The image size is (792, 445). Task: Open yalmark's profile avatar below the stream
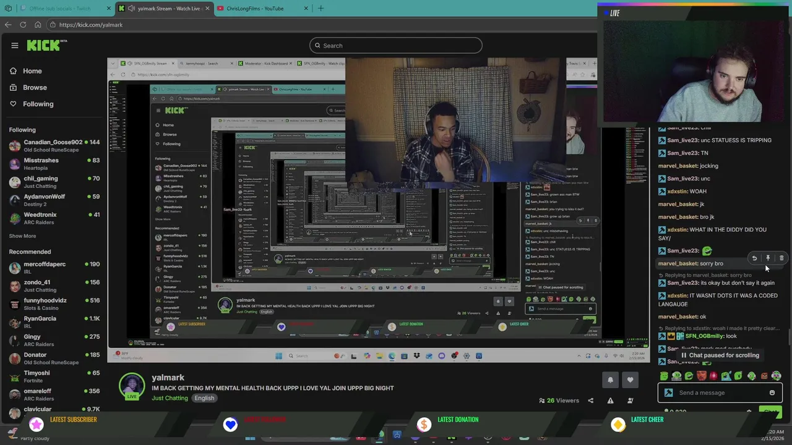coord(132,386)
